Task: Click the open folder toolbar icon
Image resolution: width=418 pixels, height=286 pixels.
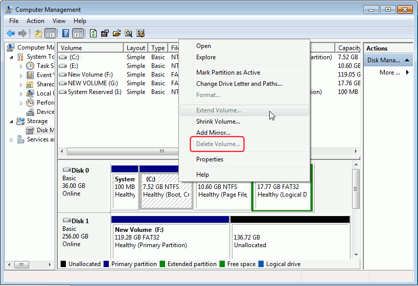Action: pyautogui.click(x=117, y=33)
